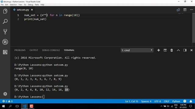
Task: Open Task View from taskbar
Action: (17, 106)
